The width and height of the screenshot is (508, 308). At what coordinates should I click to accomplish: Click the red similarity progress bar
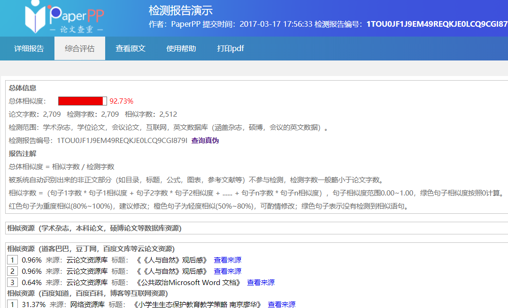[83, 101]
